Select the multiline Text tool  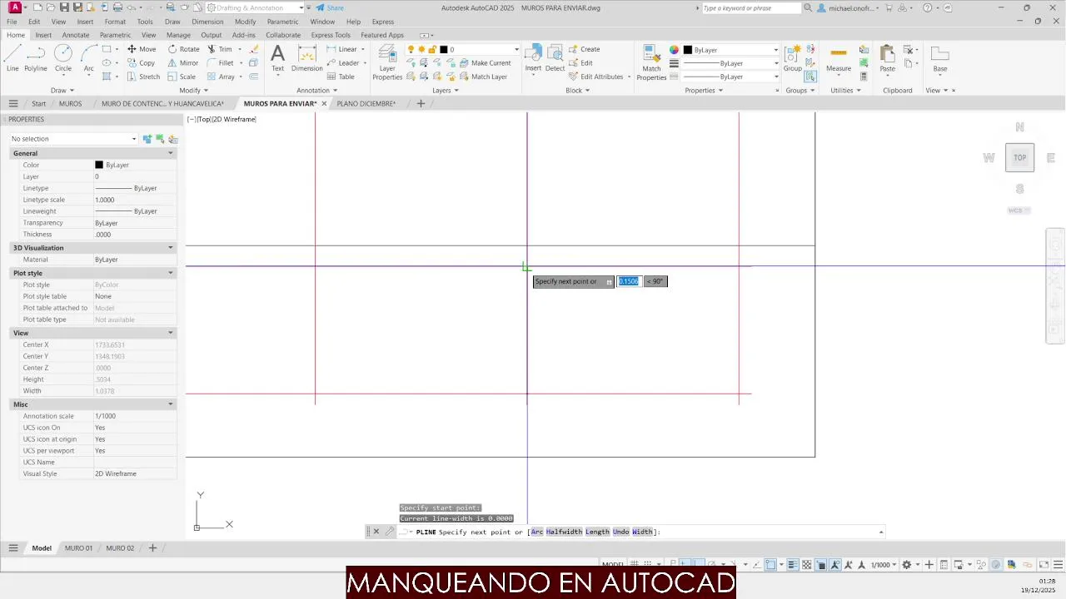click(x=277, y=58)
